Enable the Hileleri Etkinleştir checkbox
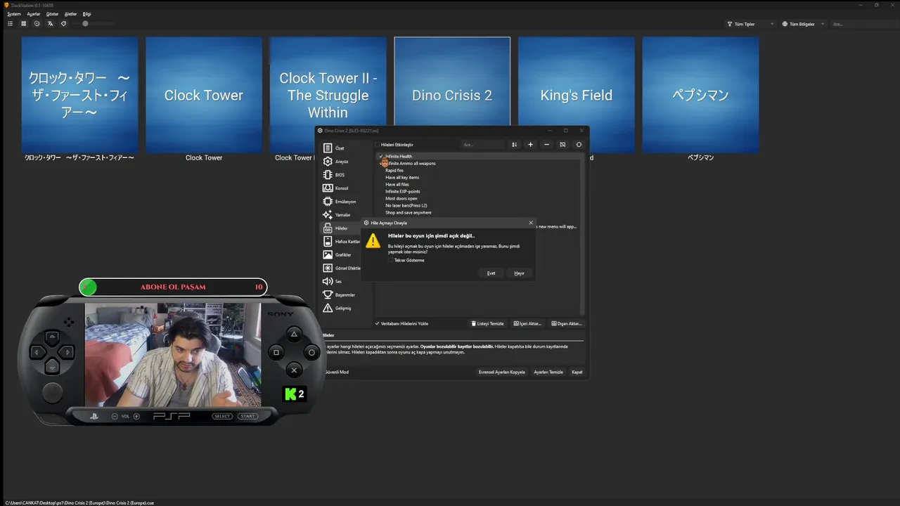The height and width of the screenshot is (506, 900). coord(378,145)
